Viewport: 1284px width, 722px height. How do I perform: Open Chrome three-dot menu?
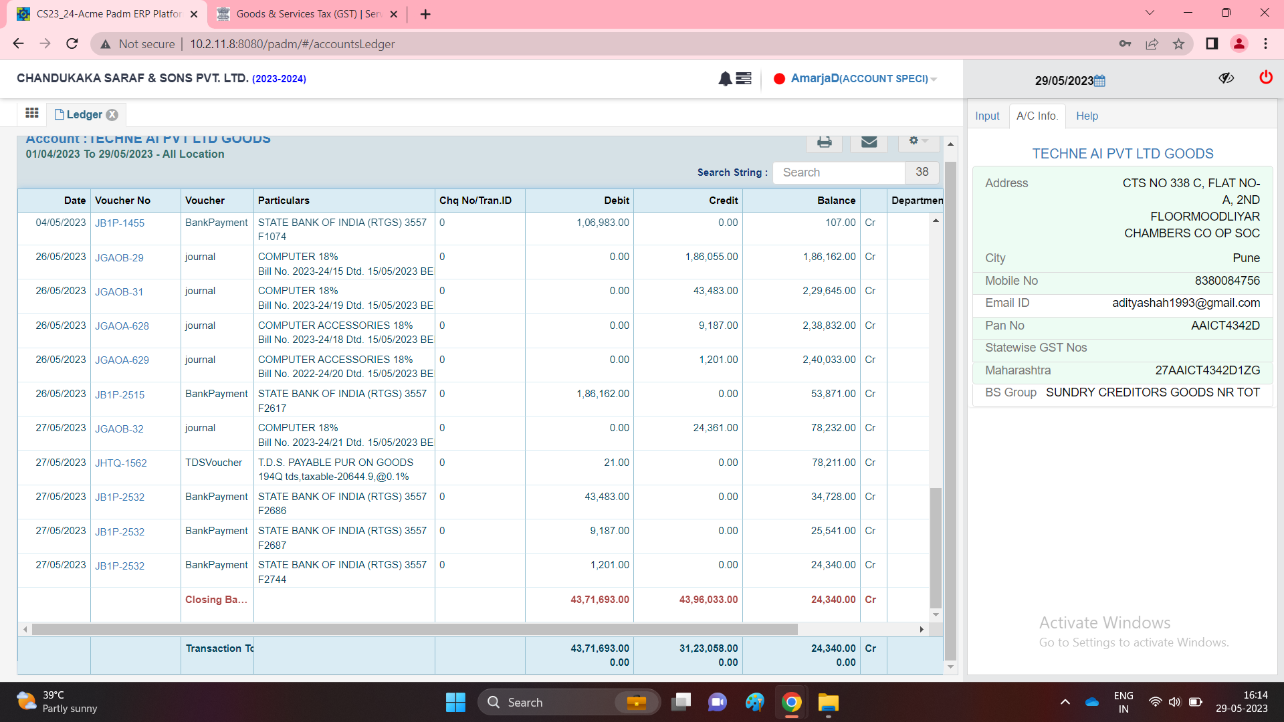pyautogui.click(x=1265, y=44)
